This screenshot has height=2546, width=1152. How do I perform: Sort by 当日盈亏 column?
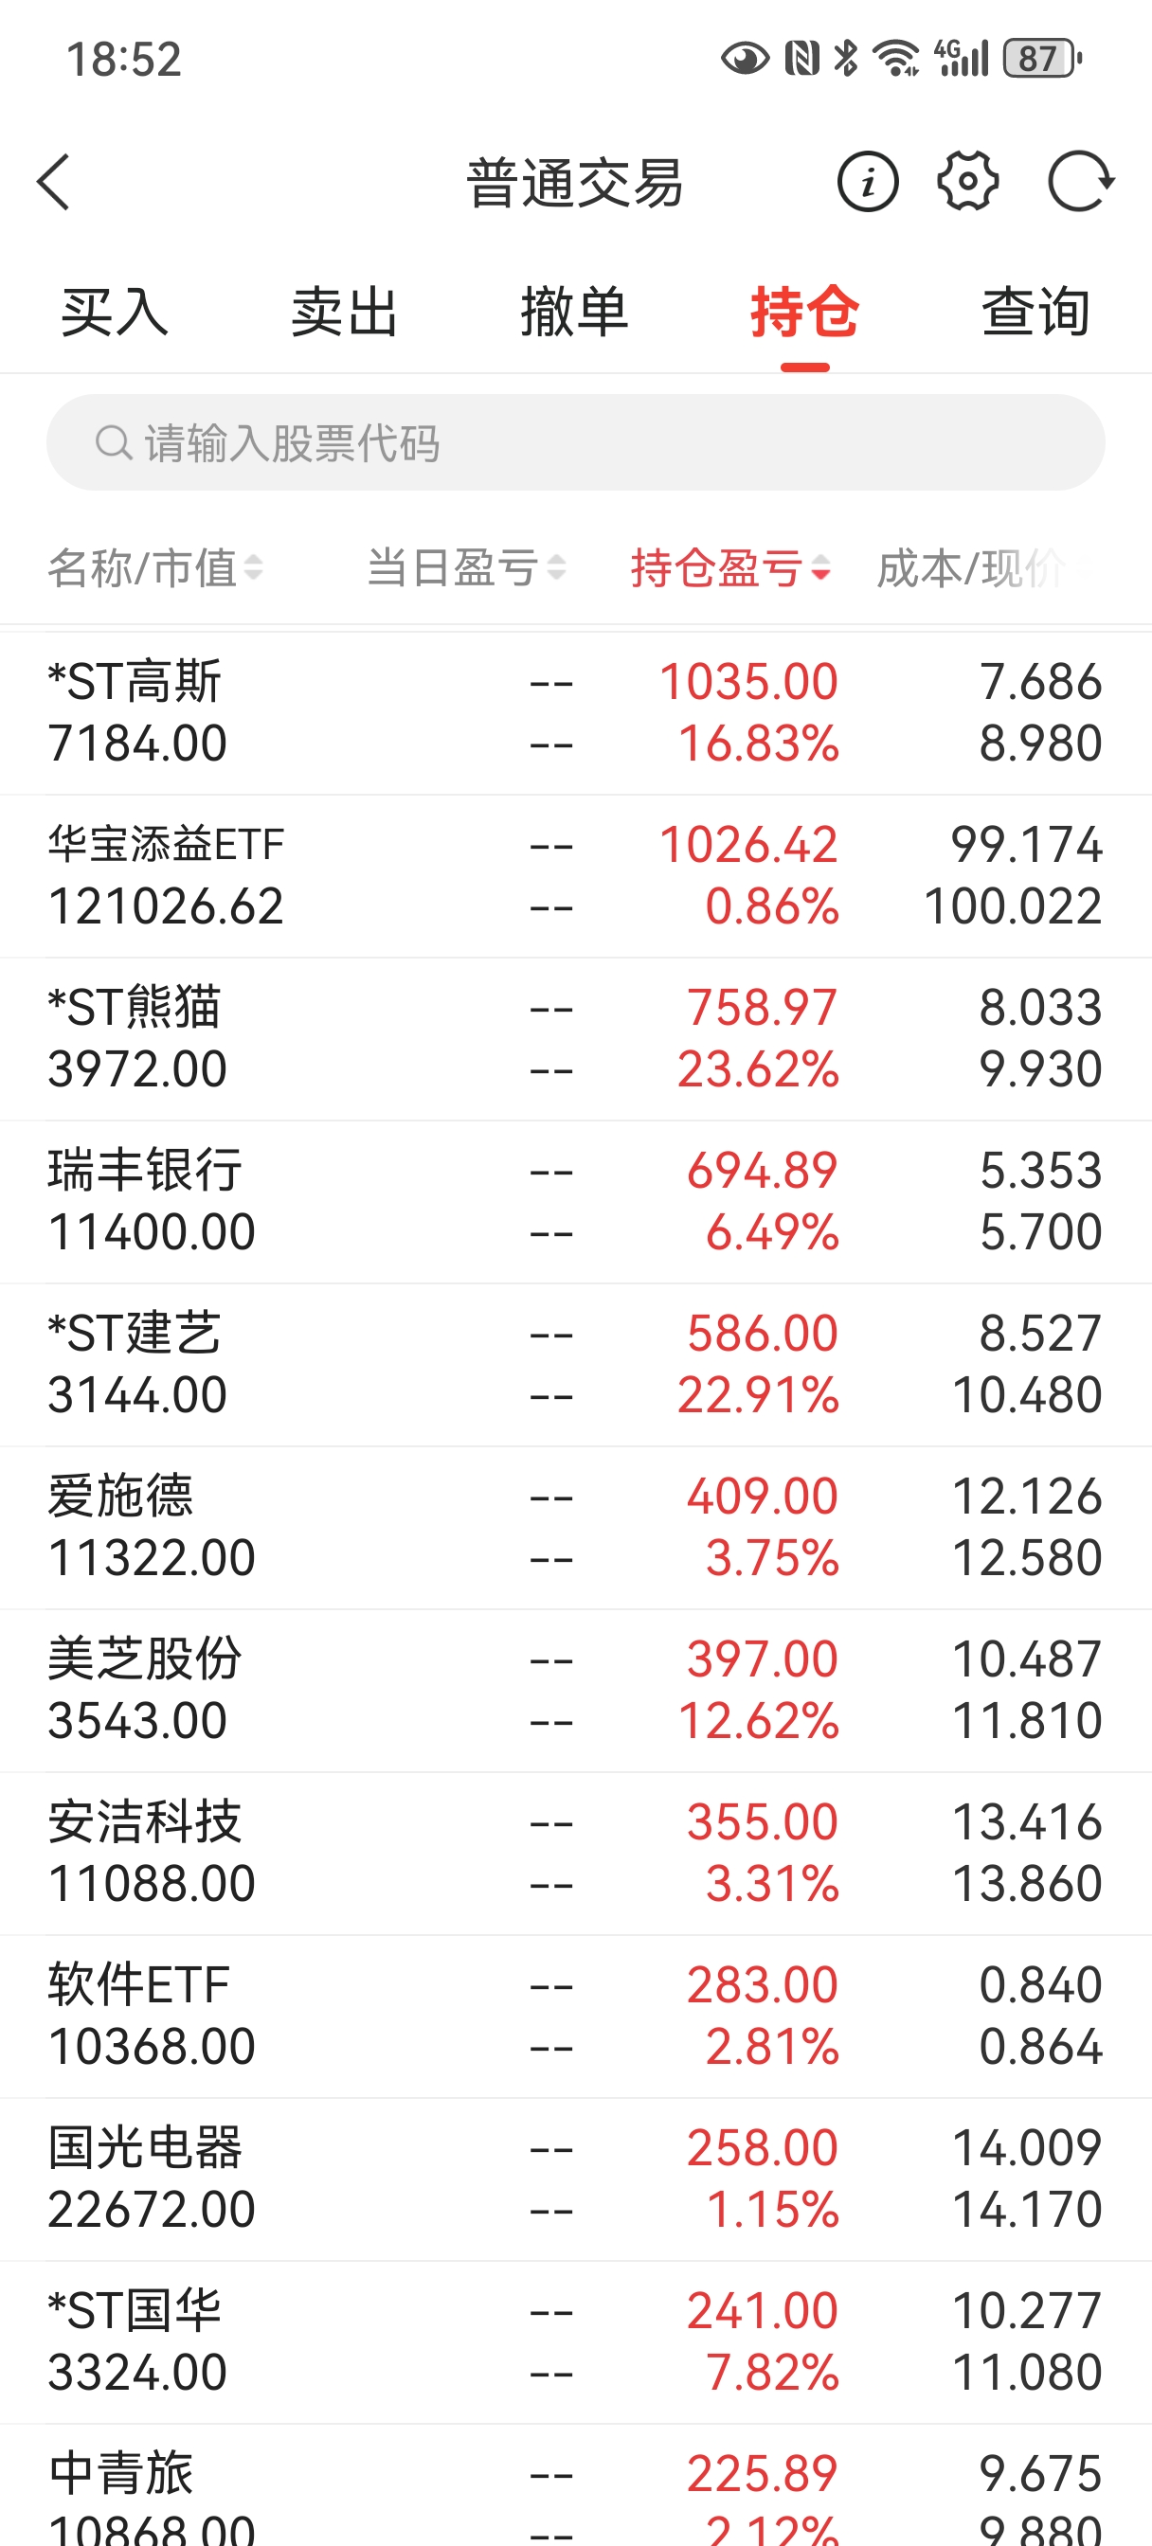pos(466,568)
